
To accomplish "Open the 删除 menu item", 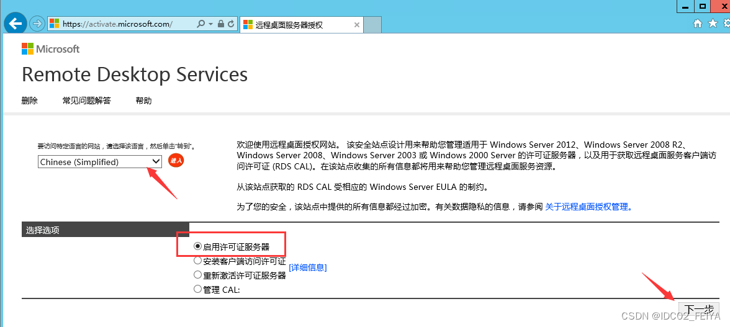I will (x=29, y=101).
